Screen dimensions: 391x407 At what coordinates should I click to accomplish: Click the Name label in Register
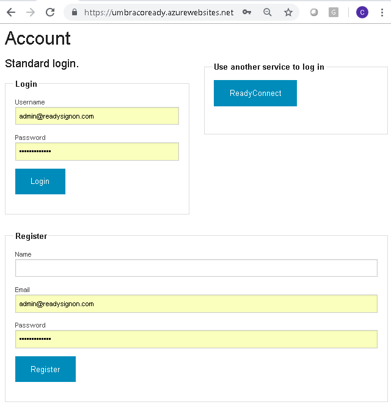tap(23, 254)
